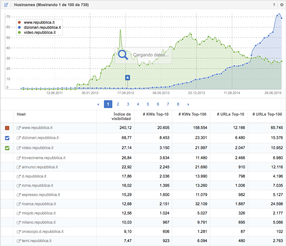Uncheck the video.repubblica.it green checkbox
The height and width of the screenshot is (246, 286).
[7, 148]
